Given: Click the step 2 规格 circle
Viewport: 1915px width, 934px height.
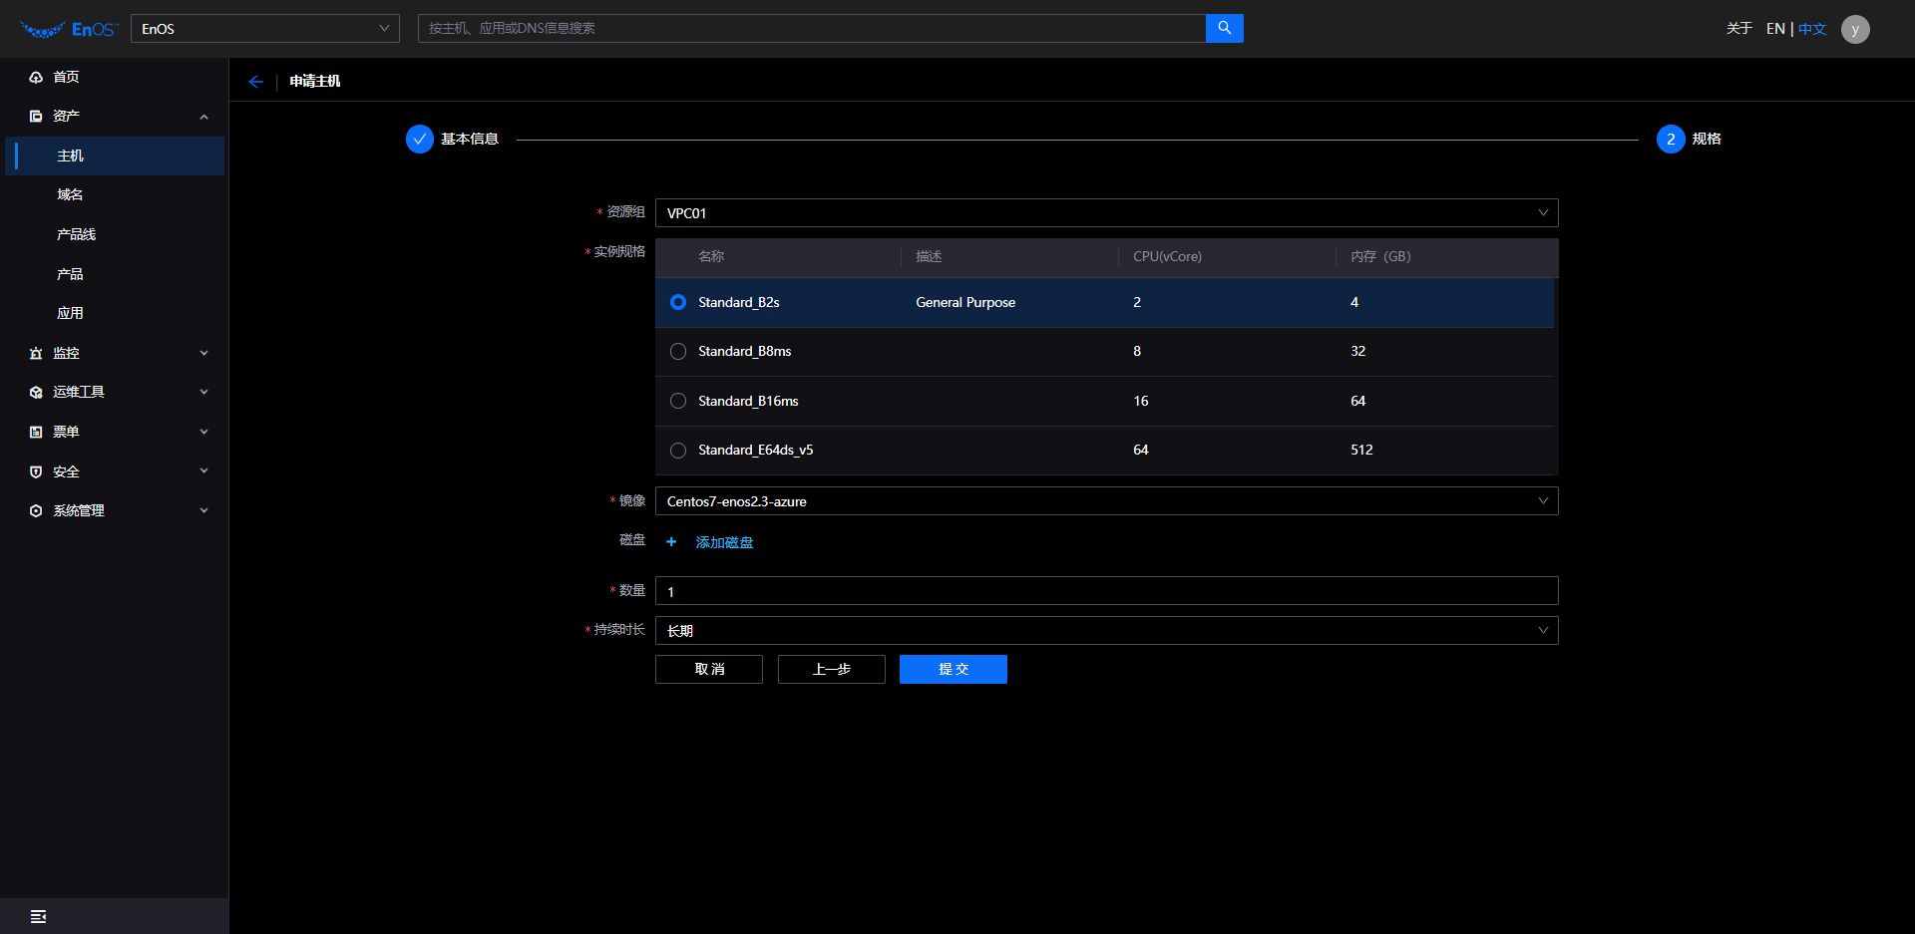Looking at the screenshot, I should pos(1671,140).
